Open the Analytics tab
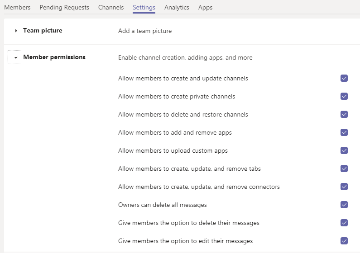The image size is (360, 253). pos(177,8)
